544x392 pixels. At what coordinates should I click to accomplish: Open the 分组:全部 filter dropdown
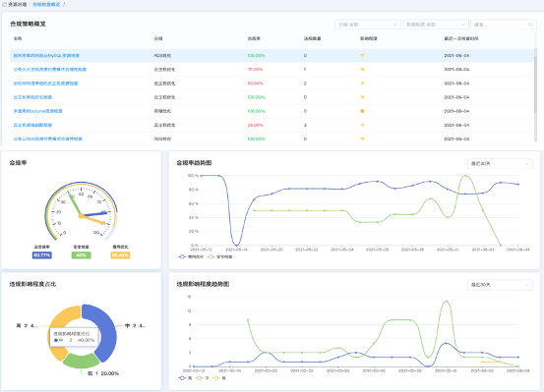[x=368, y=25]
